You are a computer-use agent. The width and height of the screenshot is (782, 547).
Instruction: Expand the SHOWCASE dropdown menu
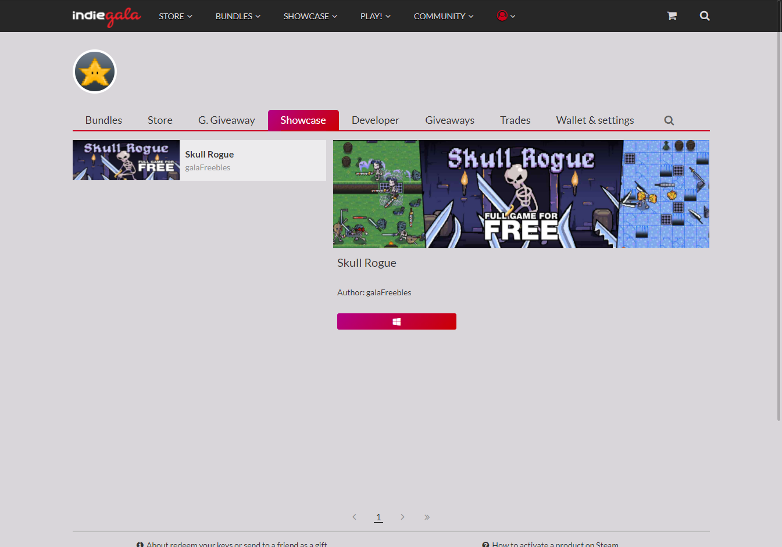310,16
